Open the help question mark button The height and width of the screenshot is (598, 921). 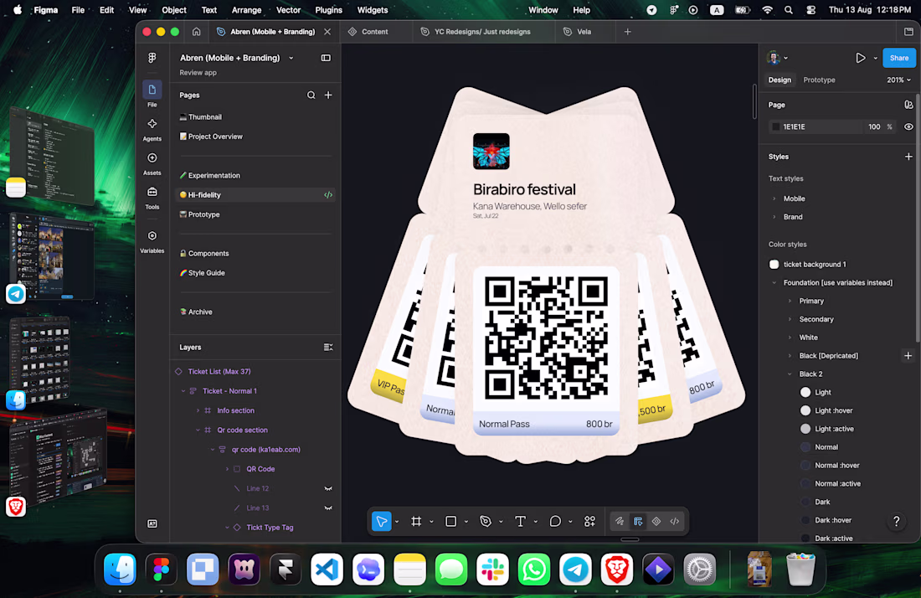[897, 521]
